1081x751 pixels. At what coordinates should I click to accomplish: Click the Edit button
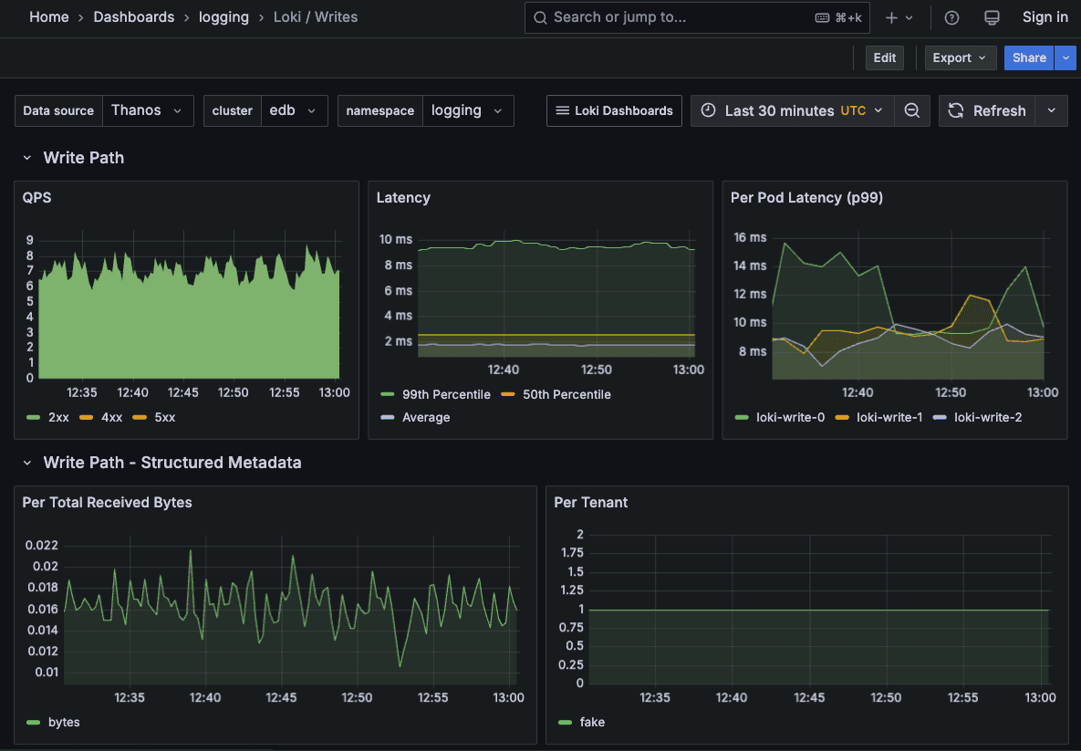(884, 57)
